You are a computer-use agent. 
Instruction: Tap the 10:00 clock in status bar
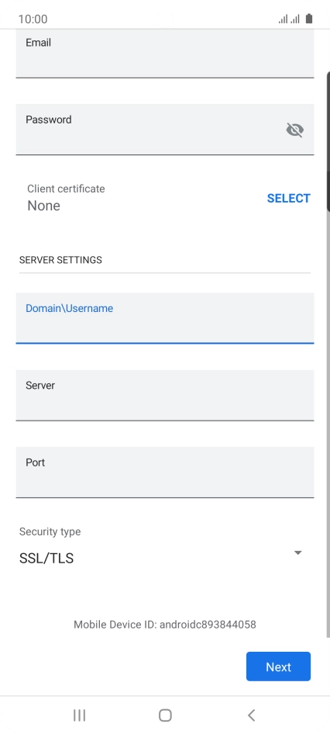[33, 19]
